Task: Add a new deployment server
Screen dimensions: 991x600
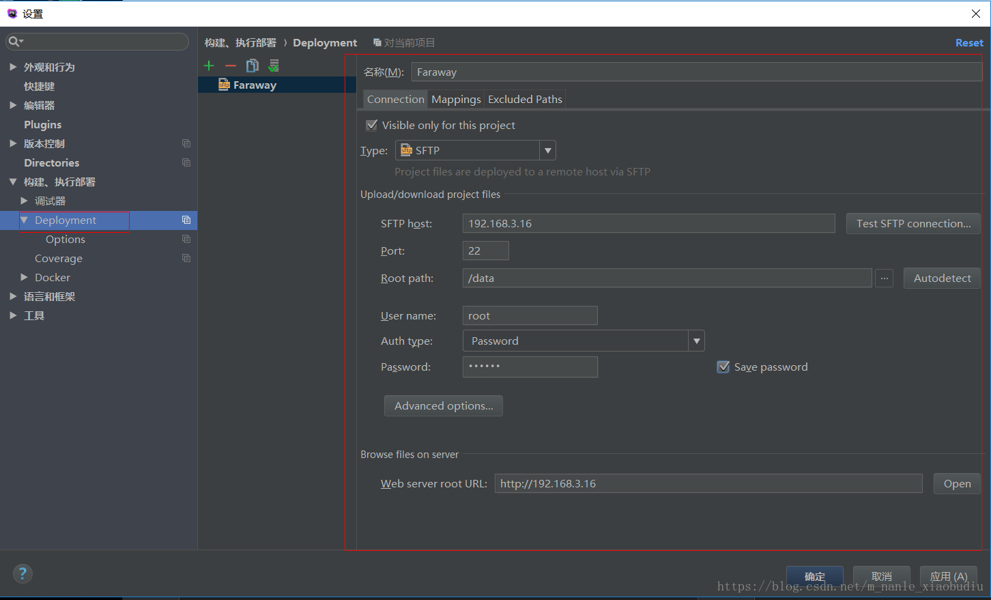Action: (209, 66)
